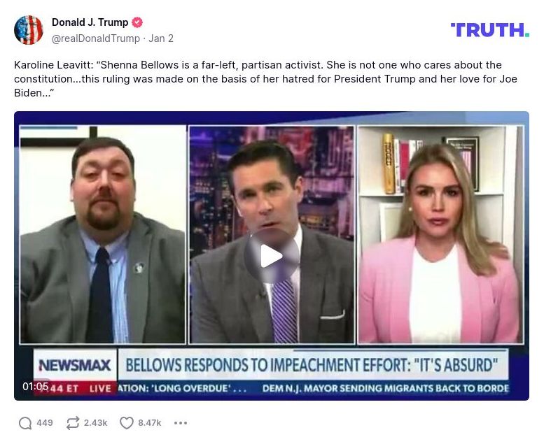Open the Donald J. Trump display name
This screenshot has width=544, height=444.
(90, 22)
